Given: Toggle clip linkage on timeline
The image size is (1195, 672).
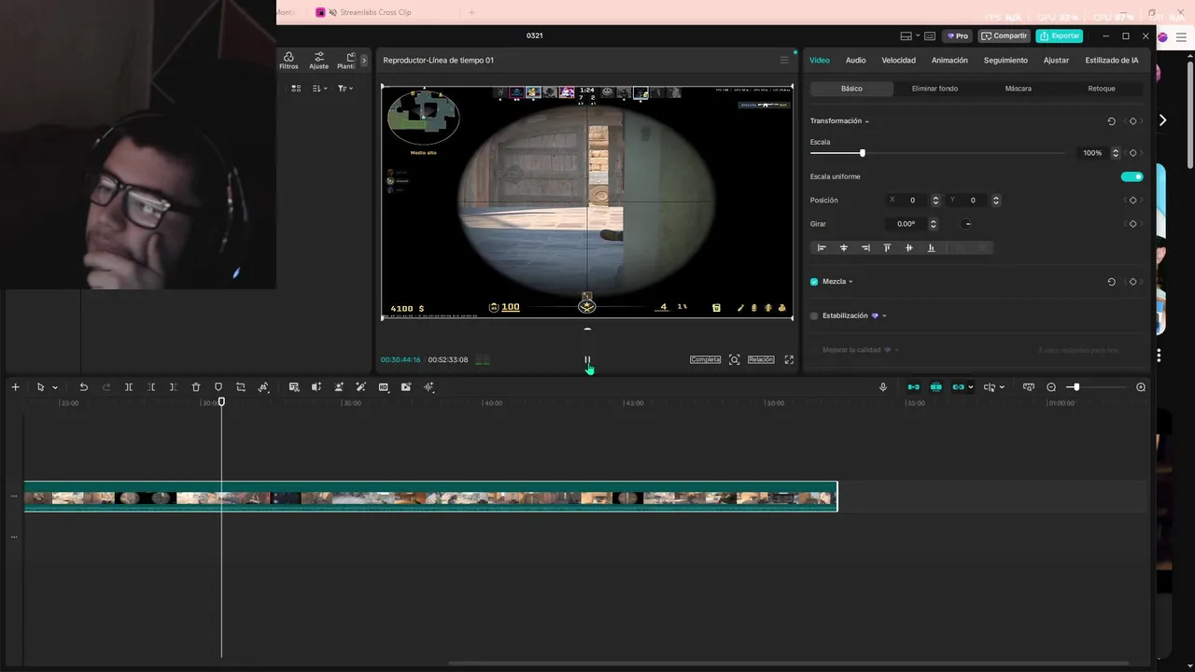Looking at the screenshot, I should (958, 387).
